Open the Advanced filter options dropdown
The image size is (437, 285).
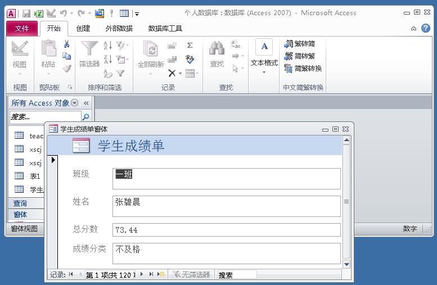pos(122,59)
